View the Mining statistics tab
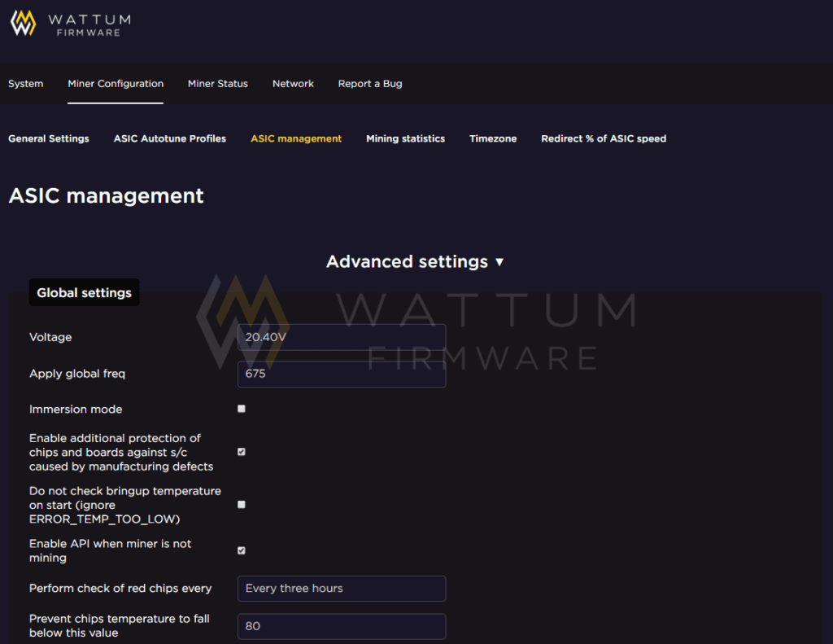This screenshot has width=833, height=644. [405, 139]
